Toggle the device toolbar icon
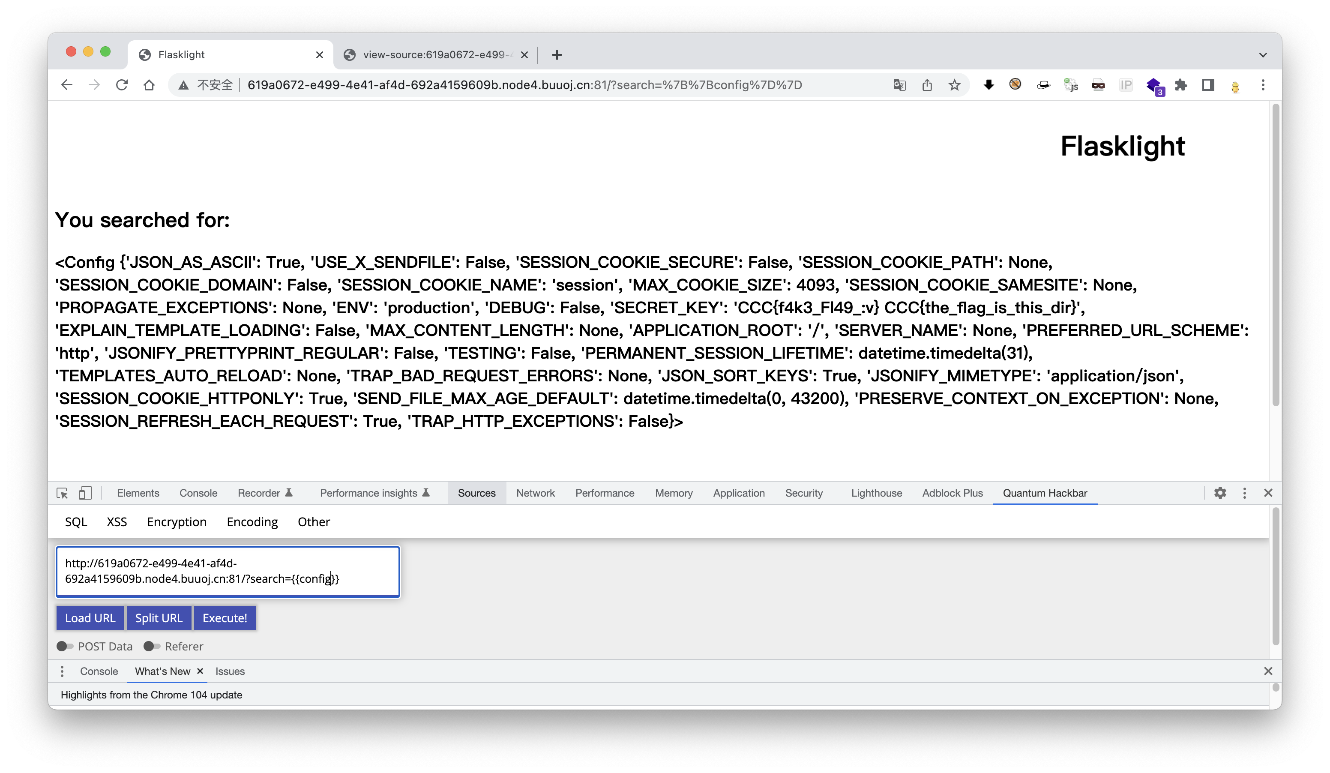 (85, 493)
